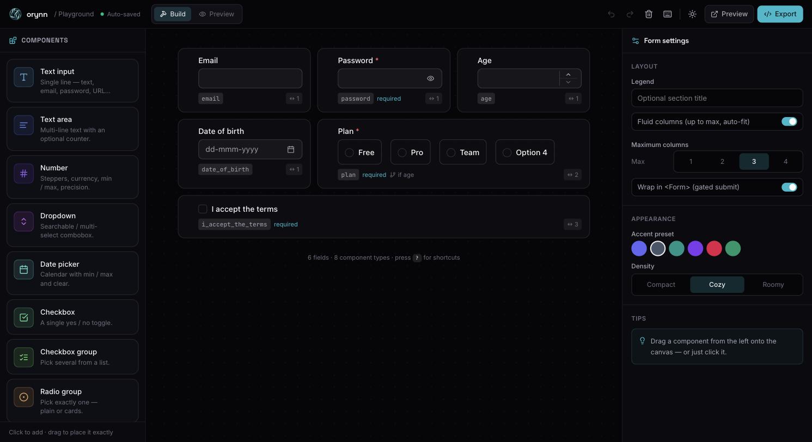Click the Form settings panel icon
Screen dimensions: 812x442
pyautogui.click(x=636, y=41)
